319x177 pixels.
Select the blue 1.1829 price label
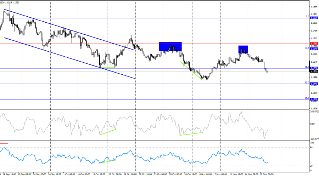[x=314, y=18]
